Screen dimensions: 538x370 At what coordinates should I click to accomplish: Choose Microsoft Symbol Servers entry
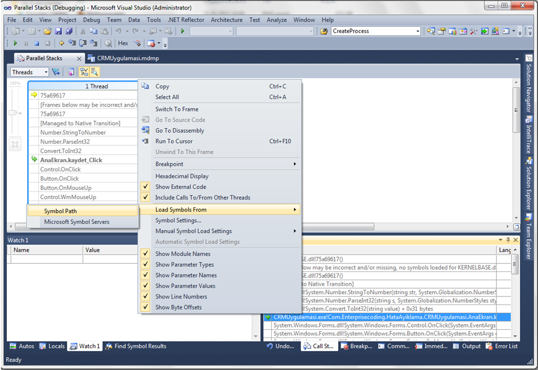(82, 221)
